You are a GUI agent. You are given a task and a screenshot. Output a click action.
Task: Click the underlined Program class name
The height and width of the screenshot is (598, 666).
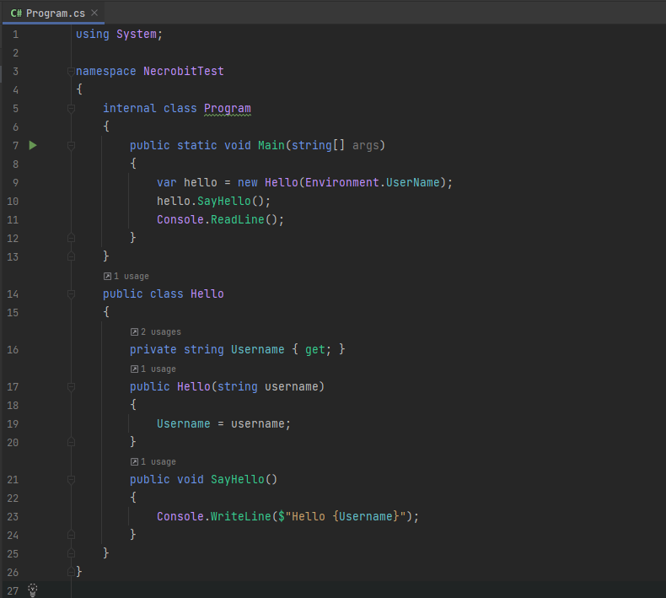tap(228, 108)
